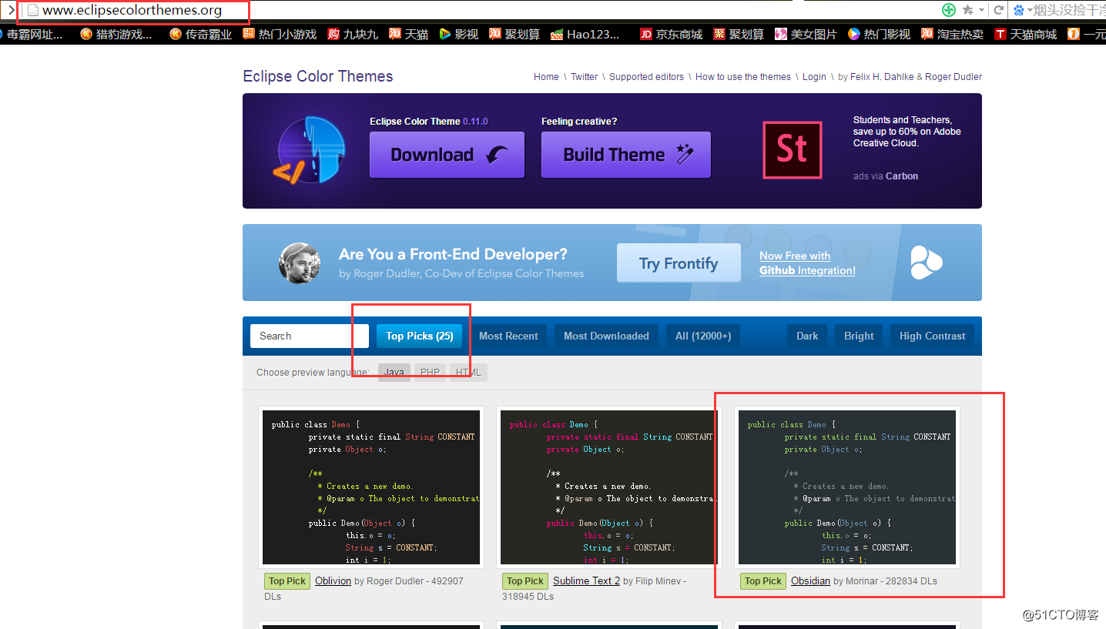The width and height of the screenshot is (1106, 629).
Task: Click the Sublime Text 2 theme link
Action: (x=586, y=581)
